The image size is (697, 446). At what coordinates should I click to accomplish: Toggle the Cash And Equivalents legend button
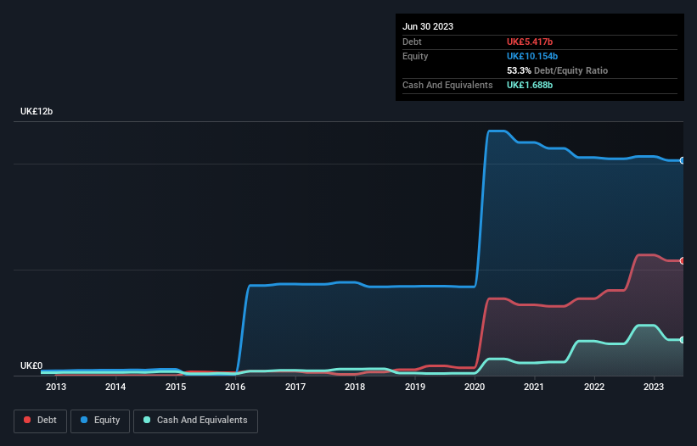195,421
